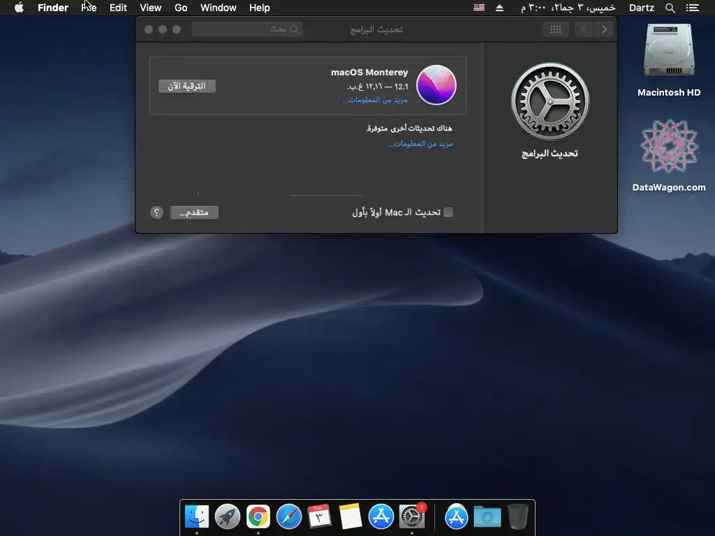The width and height of the screenshot is (715, 536).
Task: Click the الترقية الآن upgrade button
Action: 187,86
